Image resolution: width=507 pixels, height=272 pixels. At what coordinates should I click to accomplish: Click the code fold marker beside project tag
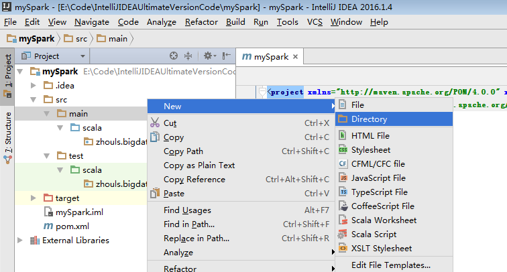[x=262, y=92]
